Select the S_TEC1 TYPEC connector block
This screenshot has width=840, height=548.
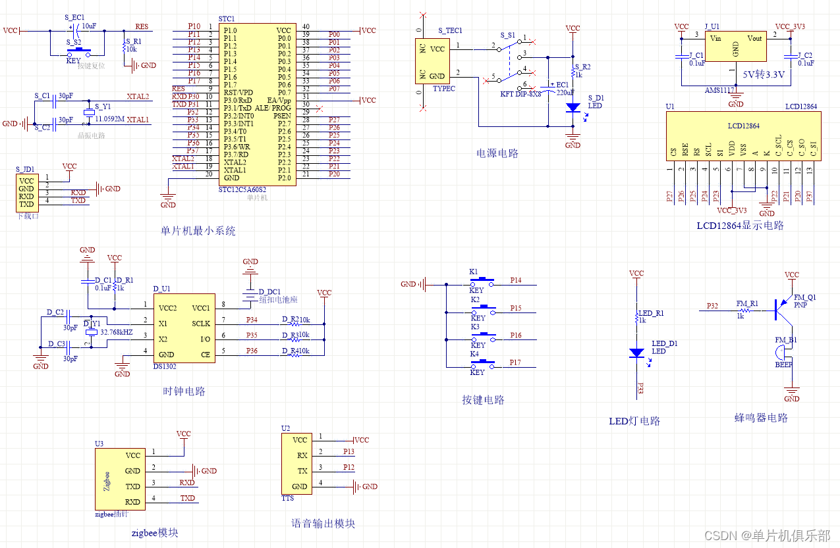pyautogui.click(x=432, y=61)
